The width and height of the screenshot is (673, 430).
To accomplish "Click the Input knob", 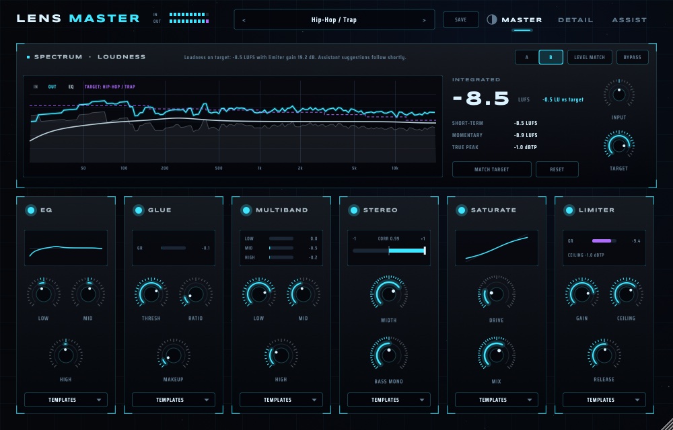I will [x=618, y=94].
